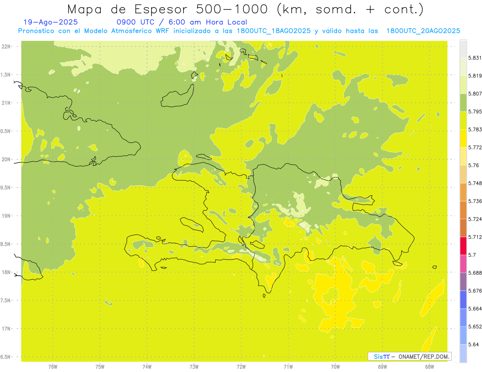This screenshot has width=482, height=372.
Task: Click the 5.652 color bar value
Action: tap(475, 327)
